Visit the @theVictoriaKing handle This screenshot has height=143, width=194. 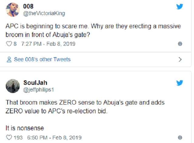(44, 13)
